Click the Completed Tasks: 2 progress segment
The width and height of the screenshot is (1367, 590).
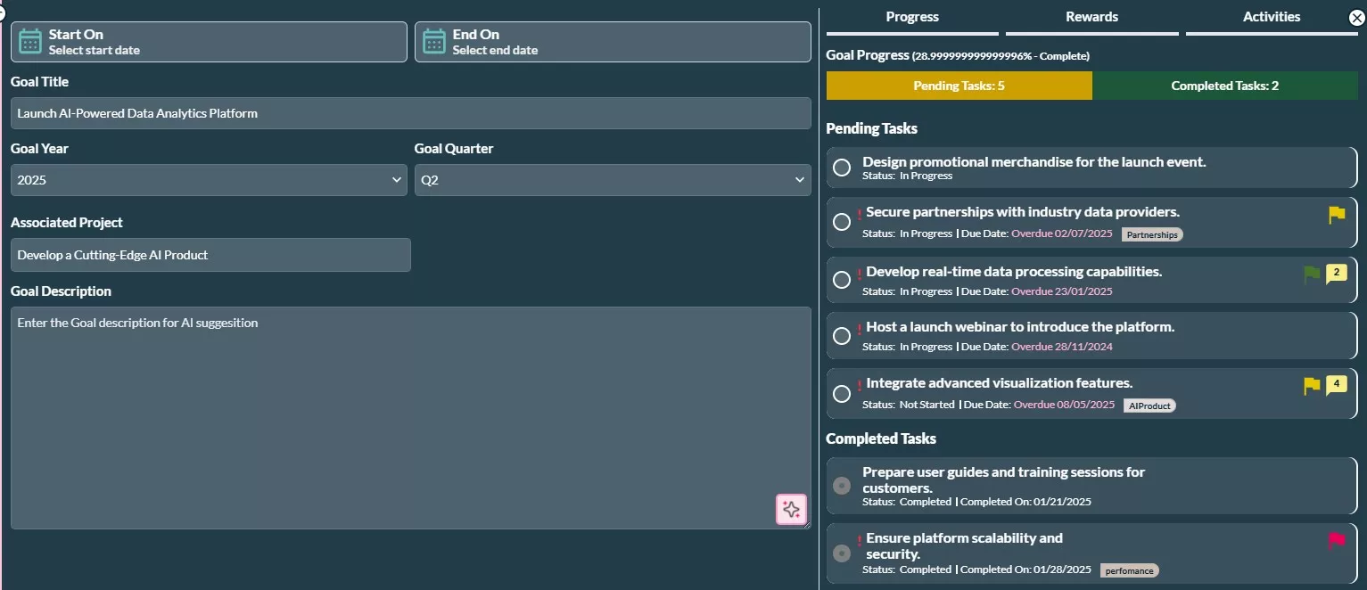coord(1225,86)
